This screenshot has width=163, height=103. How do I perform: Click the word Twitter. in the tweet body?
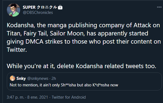[x=17, y=50]
